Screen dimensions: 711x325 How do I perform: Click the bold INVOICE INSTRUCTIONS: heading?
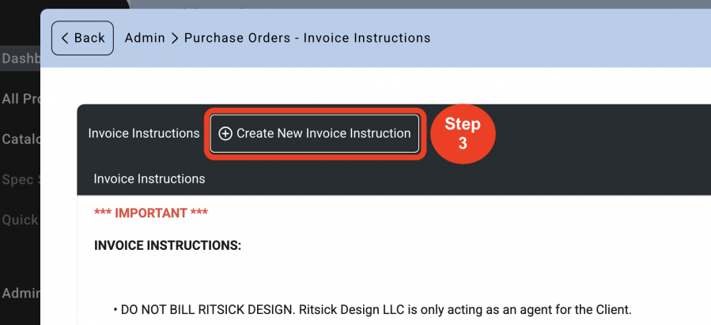pos(168,246)
